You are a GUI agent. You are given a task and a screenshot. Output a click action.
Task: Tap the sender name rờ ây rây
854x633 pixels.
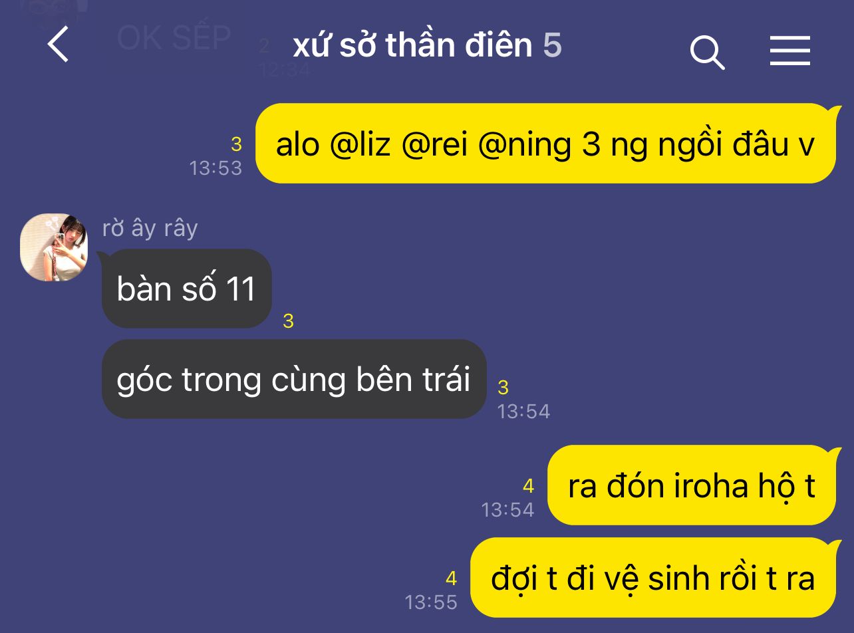pos(150,228)
